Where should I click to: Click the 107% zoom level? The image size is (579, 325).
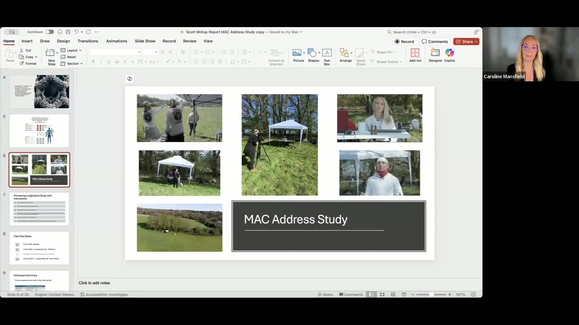coord(460,294)
